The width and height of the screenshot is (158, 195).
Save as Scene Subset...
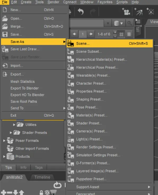[110, 51]
